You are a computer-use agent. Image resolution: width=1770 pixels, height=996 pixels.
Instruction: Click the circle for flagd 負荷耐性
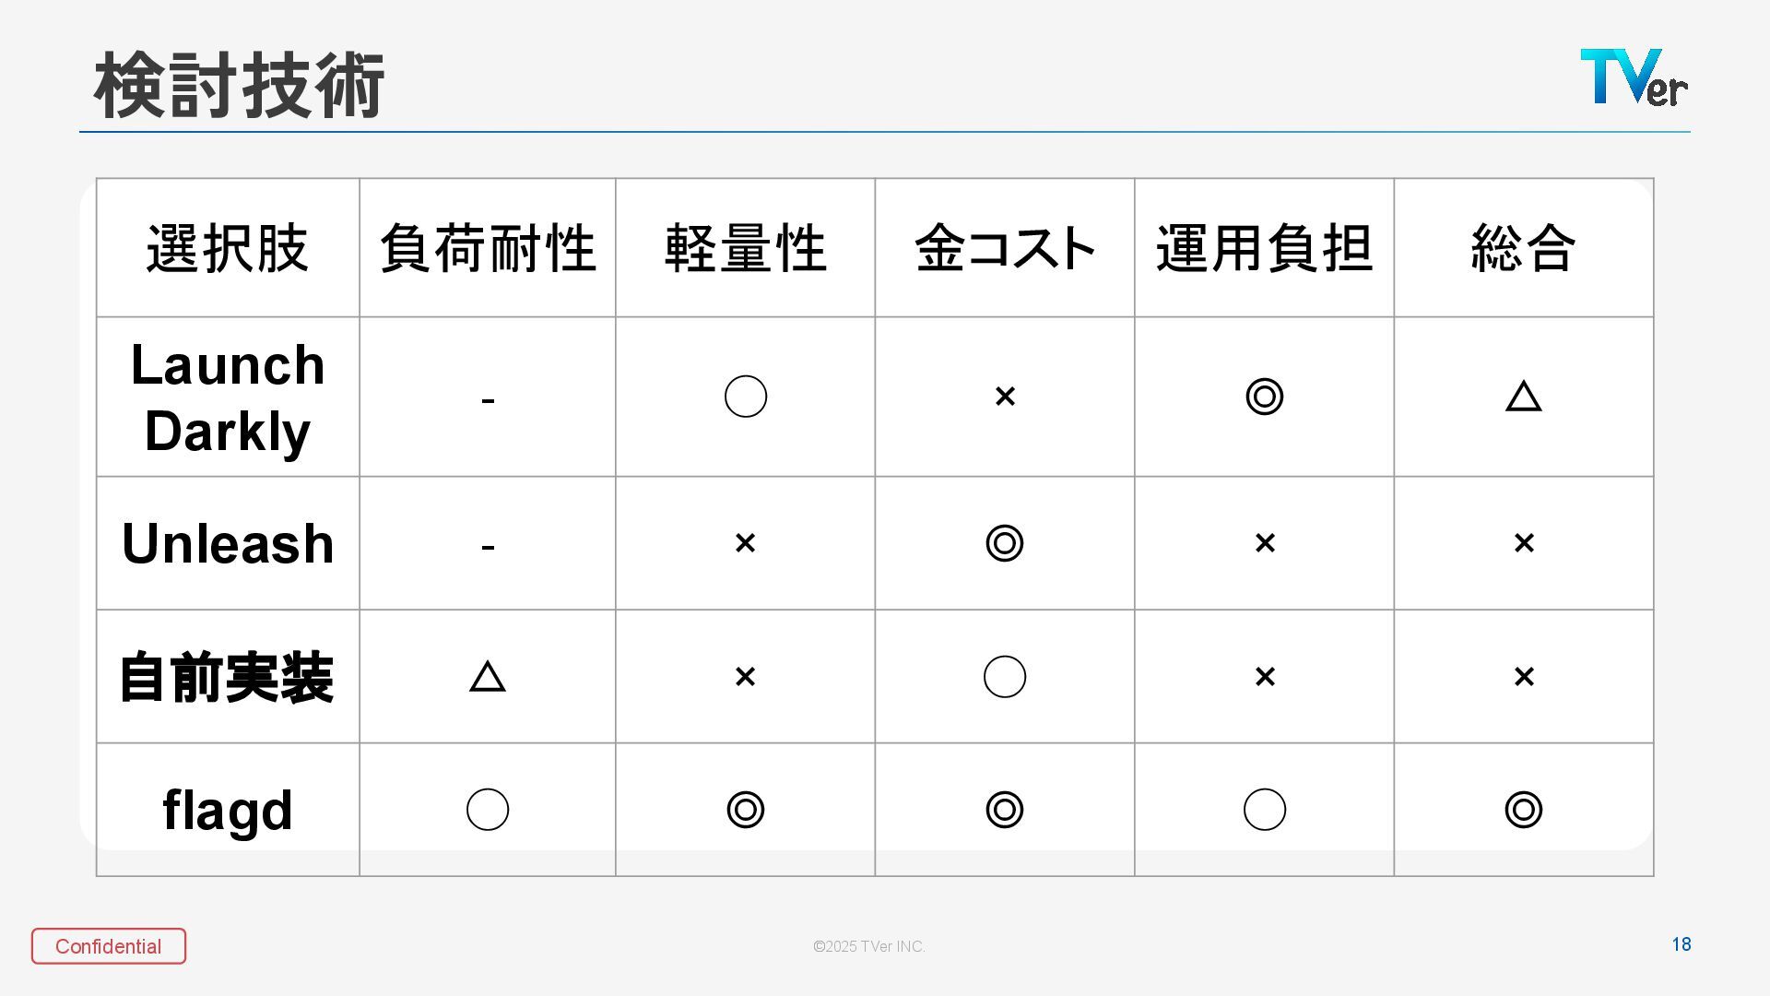[488, 810]
